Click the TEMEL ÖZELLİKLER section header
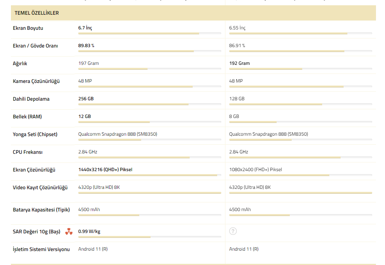Image resolution: width=385 pixels, height=265 pixels. (193, 13)
